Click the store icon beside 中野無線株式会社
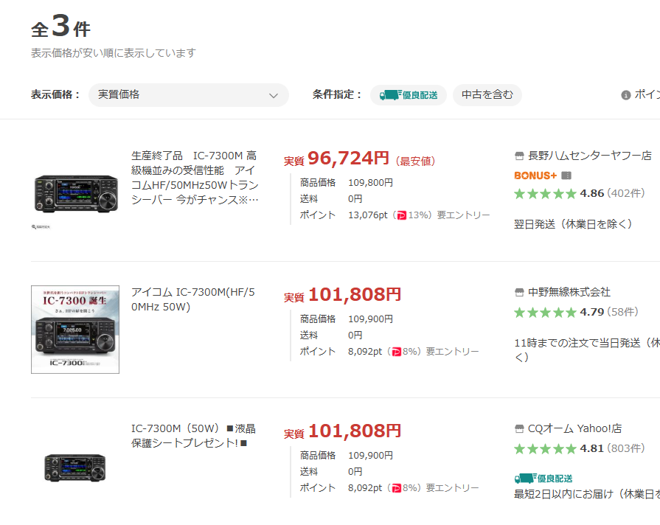This screenshot has height=525, width=660. [519, 292]
